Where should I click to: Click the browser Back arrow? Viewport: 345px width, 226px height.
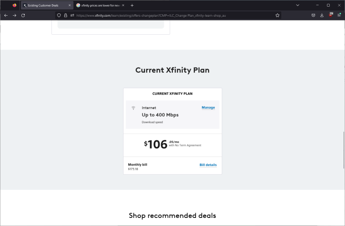tap(6, 15)
